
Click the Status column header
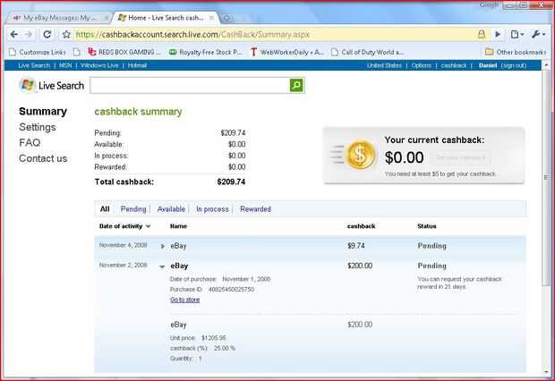[x=426, y=226]
